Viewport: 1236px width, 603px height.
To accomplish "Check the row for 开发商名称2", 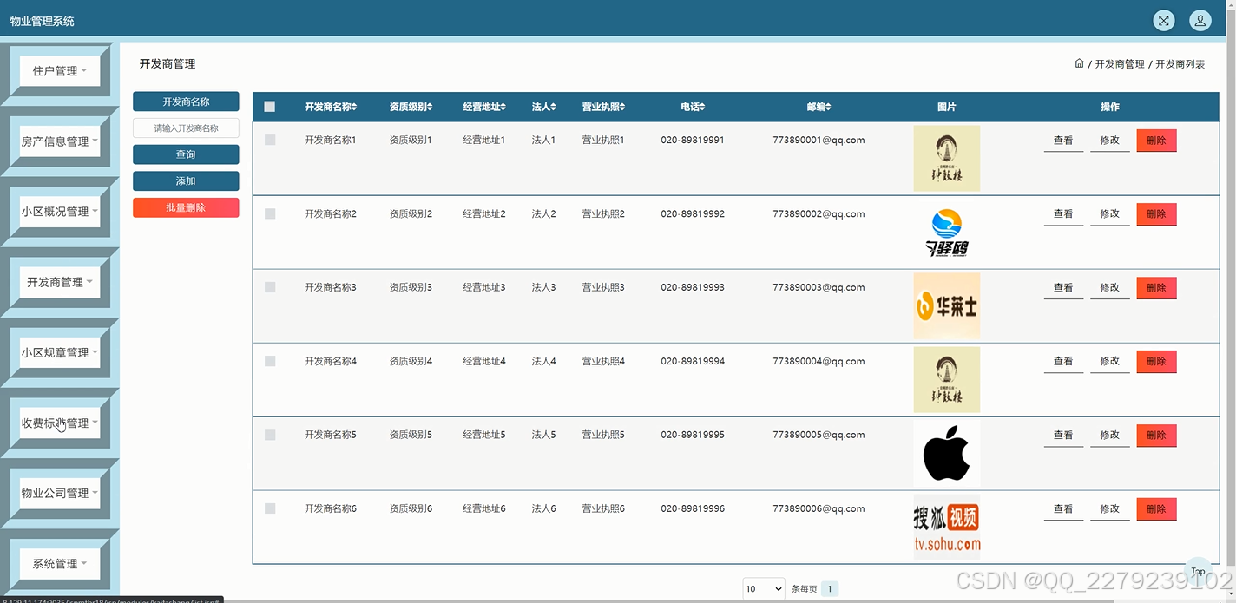I will coord(270,213).
